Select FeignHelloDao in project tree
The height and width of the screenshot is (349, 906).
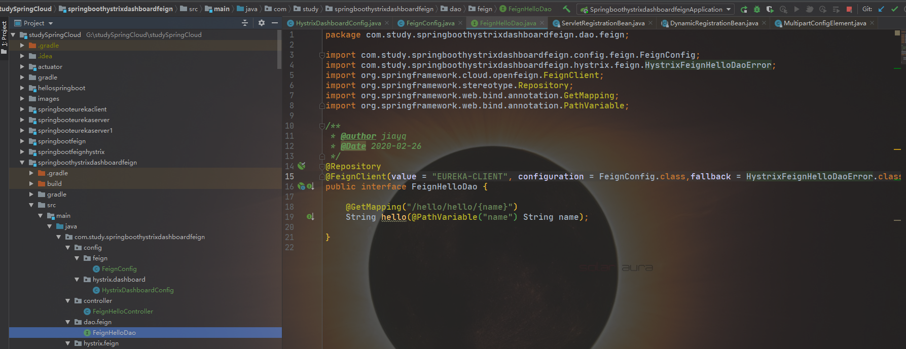click(x=114, y=333)
